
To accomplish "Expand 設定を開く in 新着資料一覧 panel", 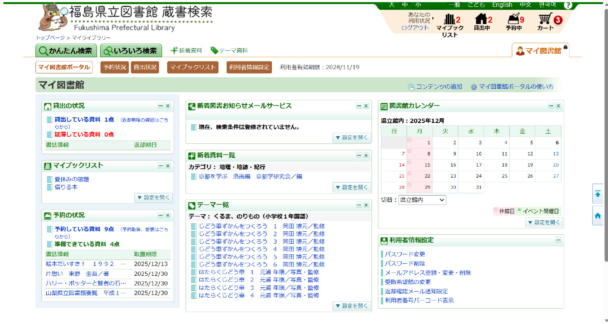I will click(x=352, y=187).
